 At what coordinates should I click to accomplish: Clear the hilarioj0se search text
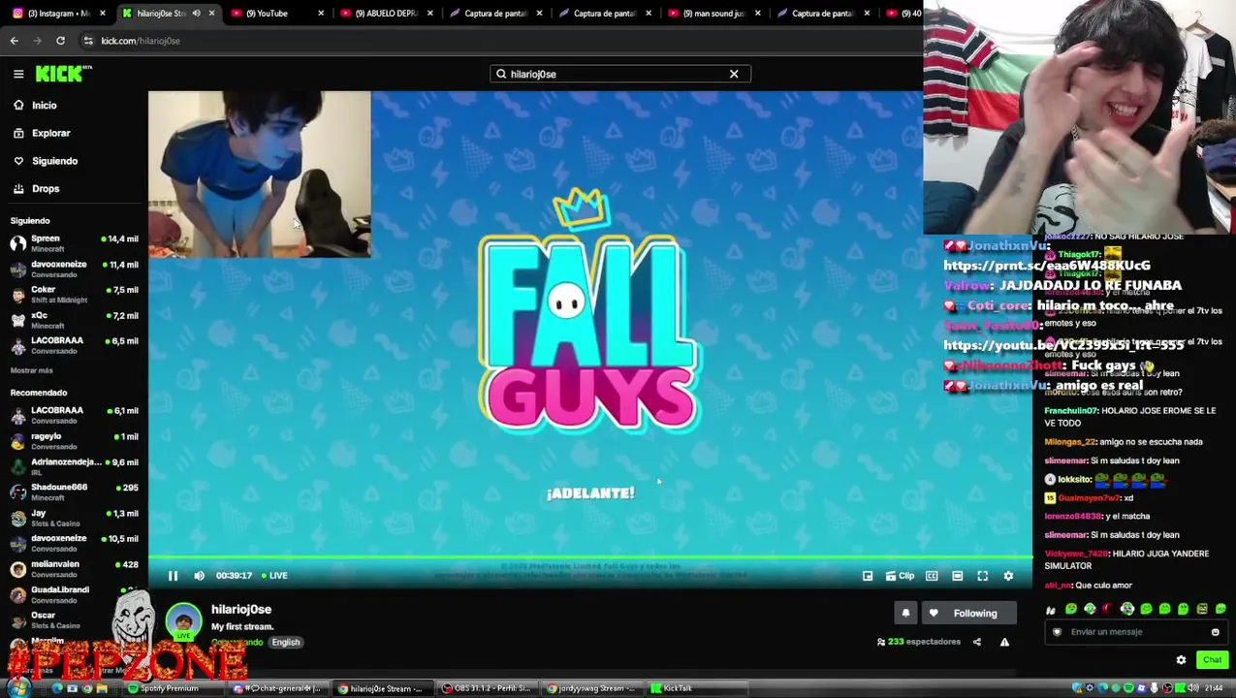pyautogui.click(x=734, y=74)
